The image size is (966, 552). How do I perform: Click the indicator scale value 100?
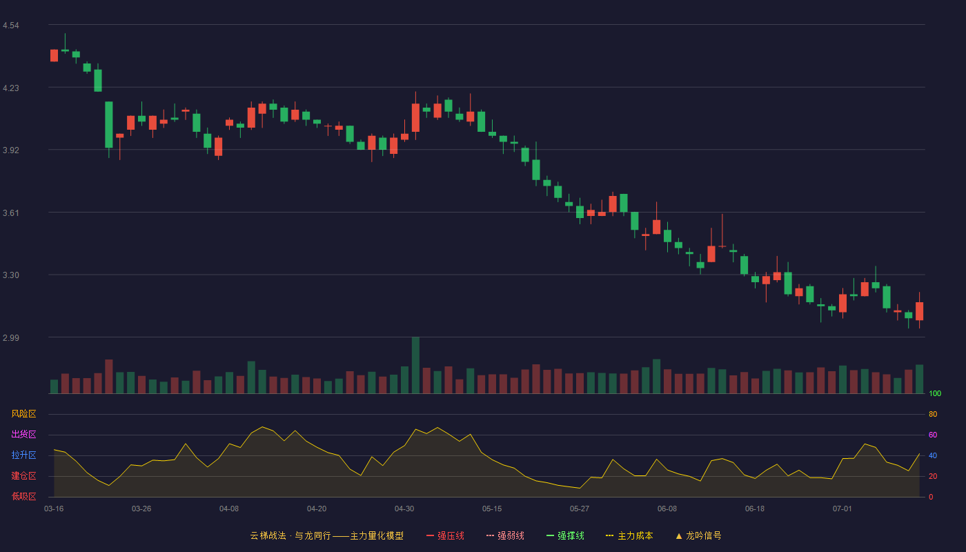pyautogui.click(x=935, y=394)
